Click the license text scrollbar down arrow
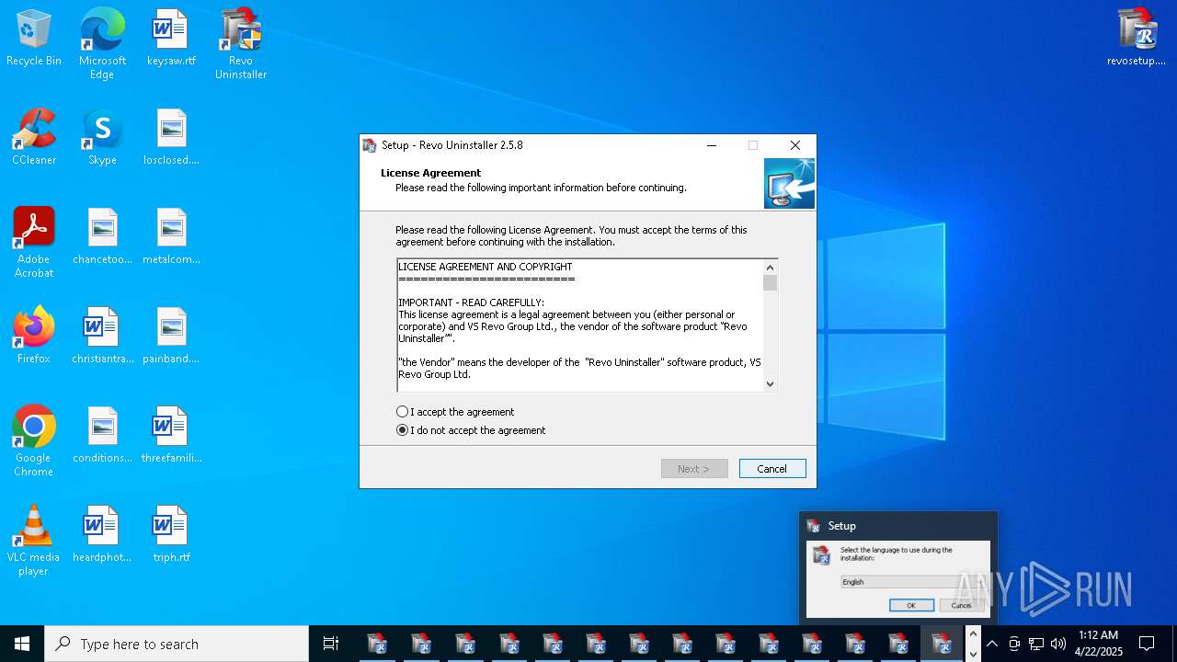This screenshot has width=1177, height=662. pos(771,384)
